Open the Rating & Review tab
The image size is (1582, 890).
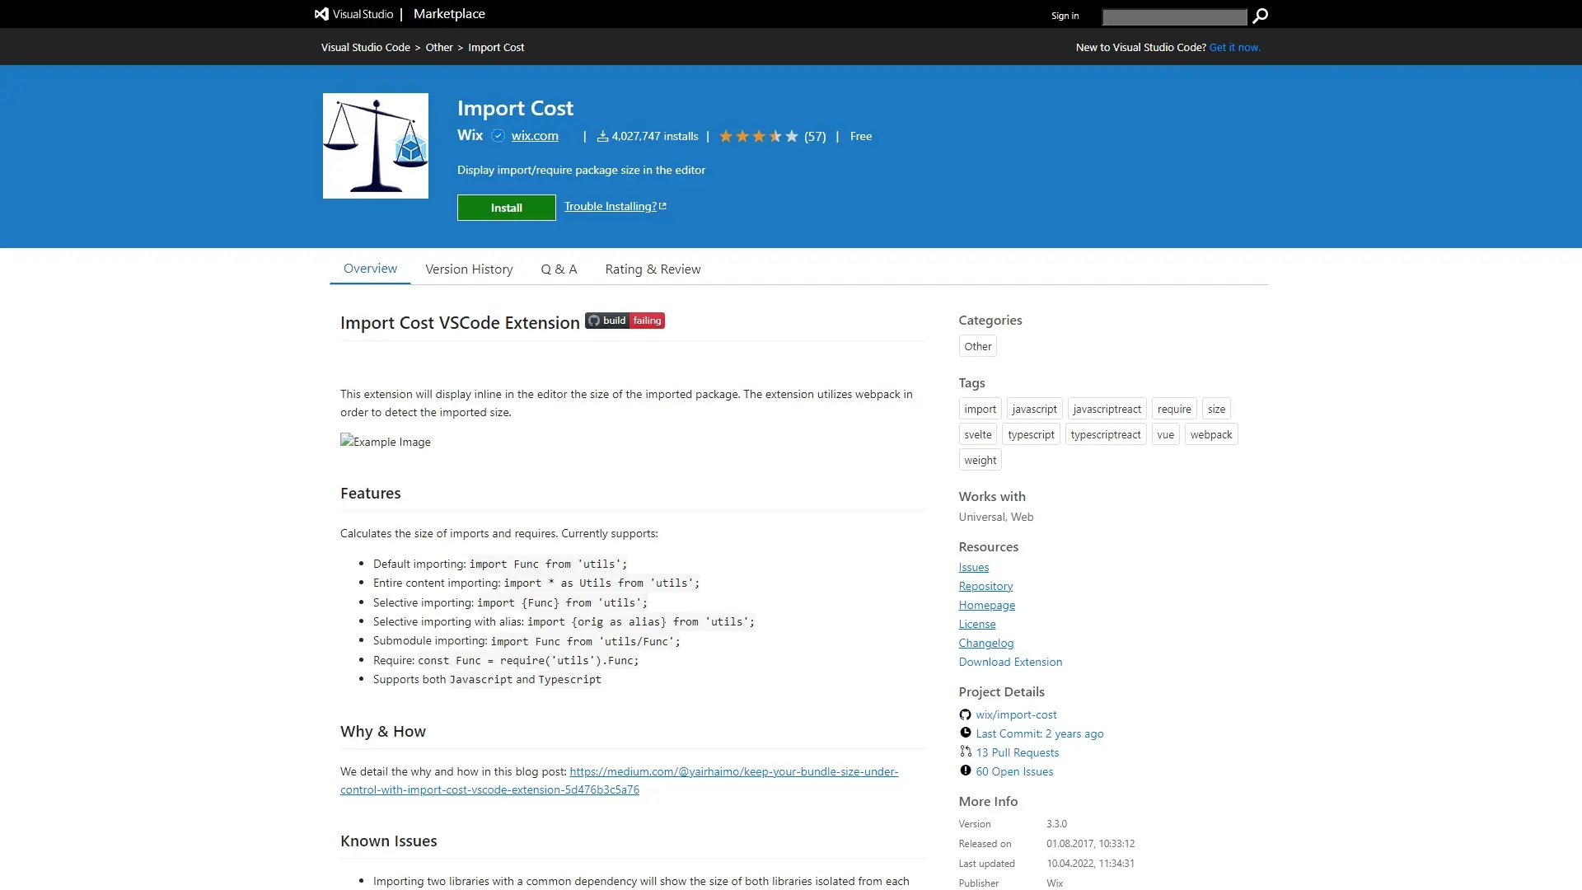tap(653, 269)
